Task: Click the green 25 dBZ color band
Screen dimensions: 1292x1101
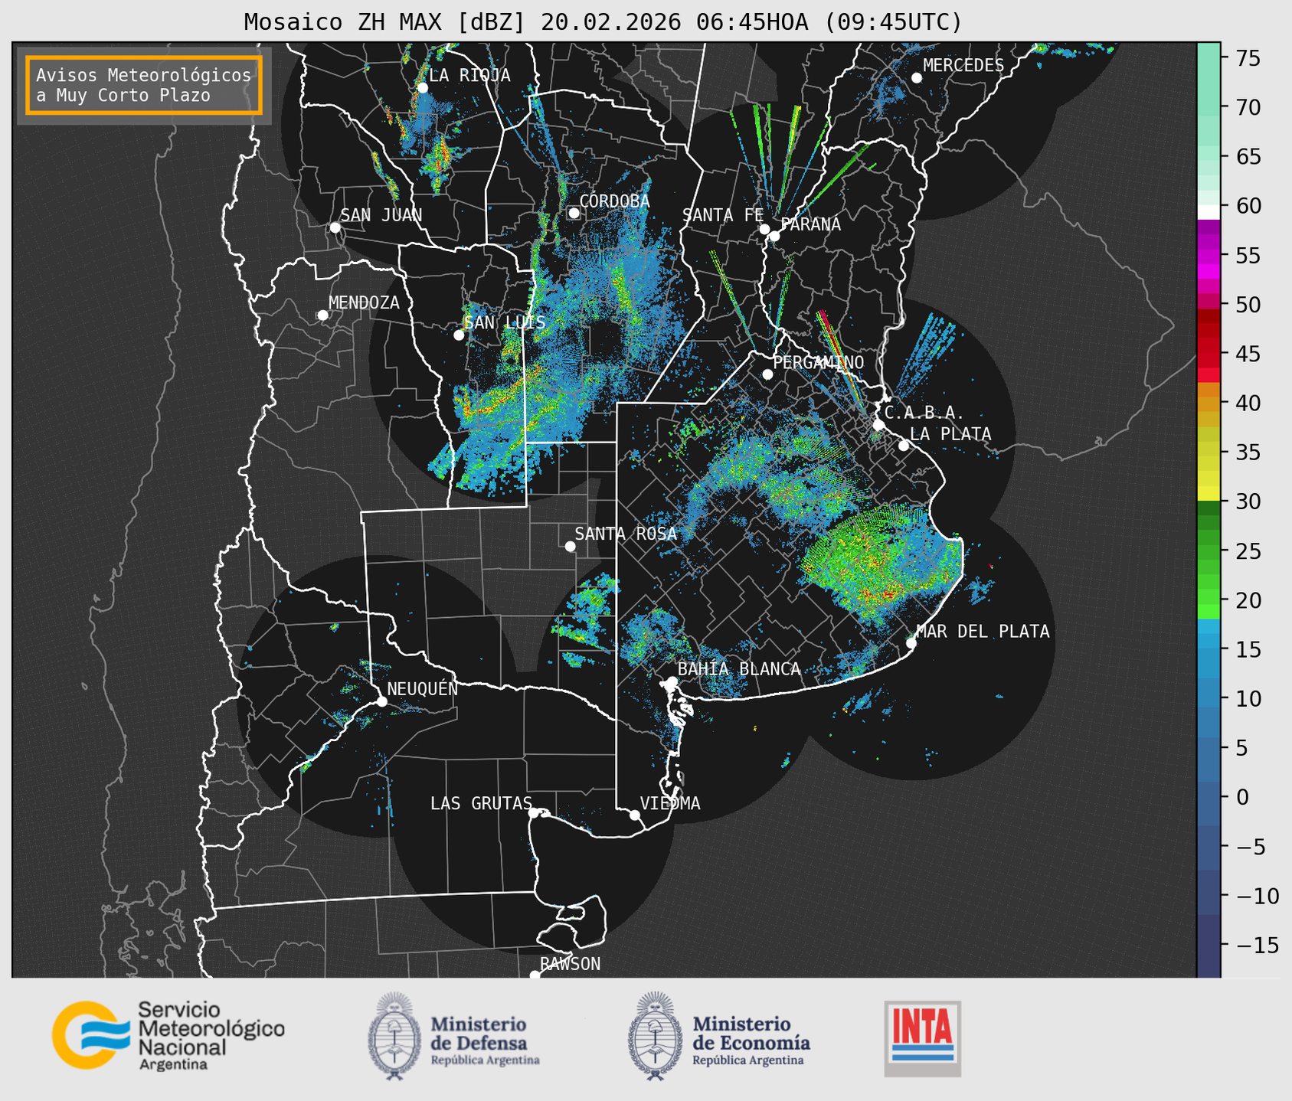Action: (1208, 551)
